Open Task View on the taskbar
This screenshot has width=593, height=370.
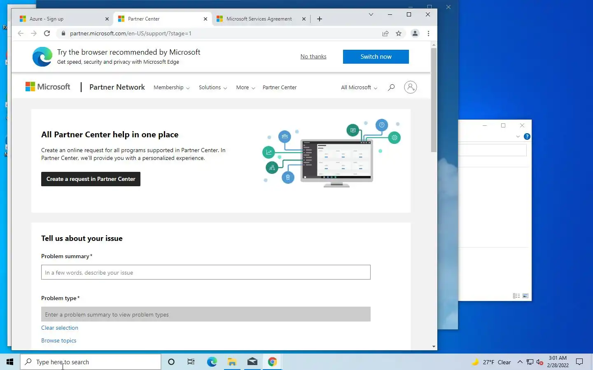tap(191, 362)
